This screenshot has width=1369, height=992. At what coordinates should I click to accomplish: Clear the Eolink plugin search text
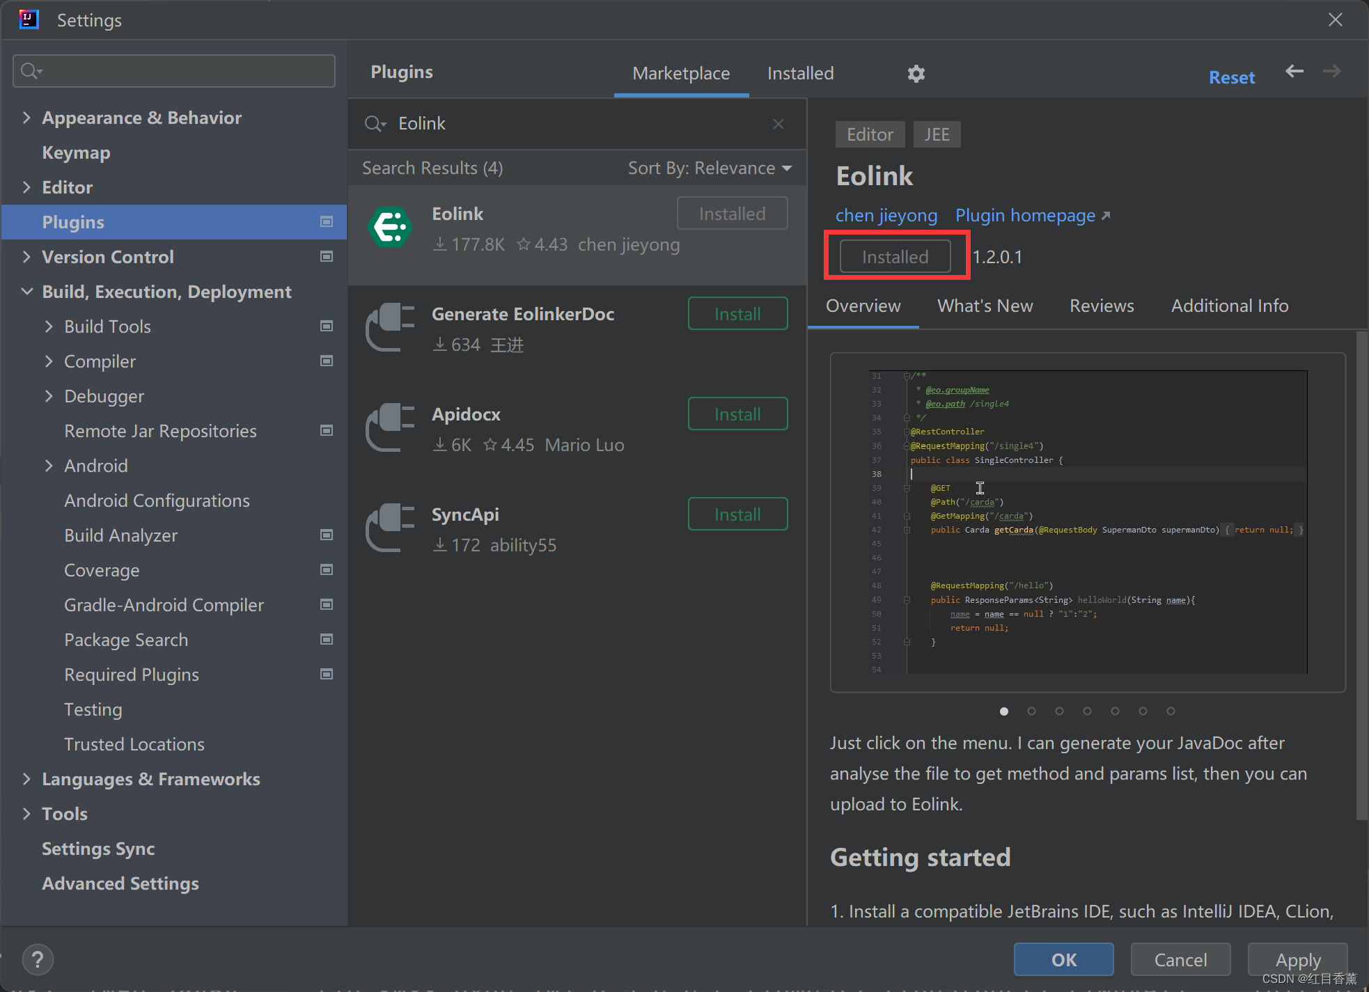pos(779,124)
